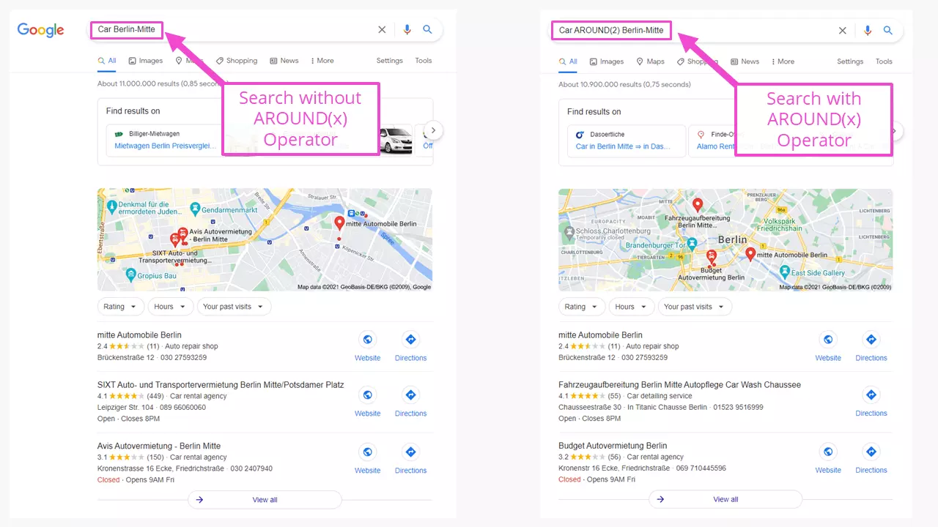This screenshot has width=938, height=527.
Task: Expand the More menu in left window
Action: coord(322,61)
